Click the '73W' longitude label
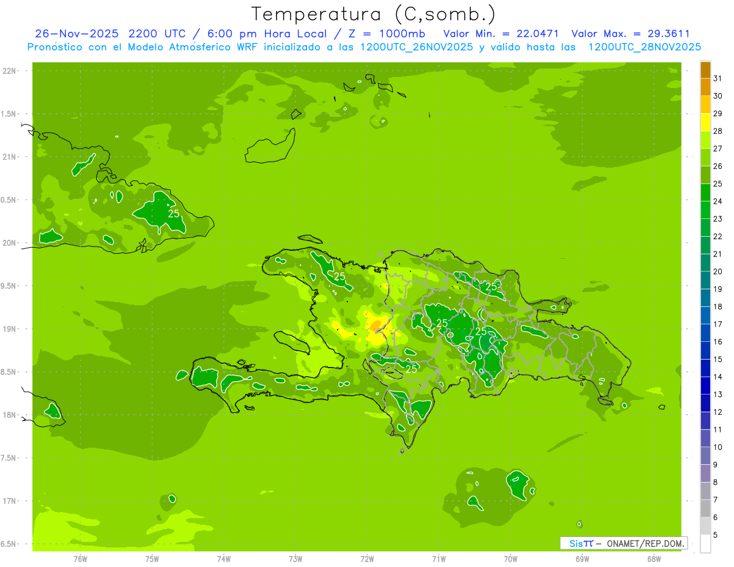The height and width of the screenshot is (567, 734). (x=295, y=559)
